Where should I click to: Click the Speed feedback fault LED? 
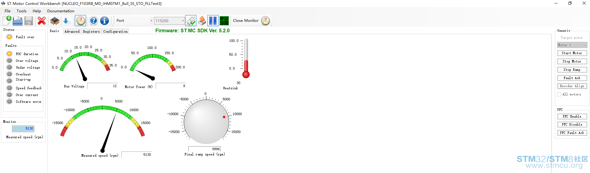click(10, 88)
